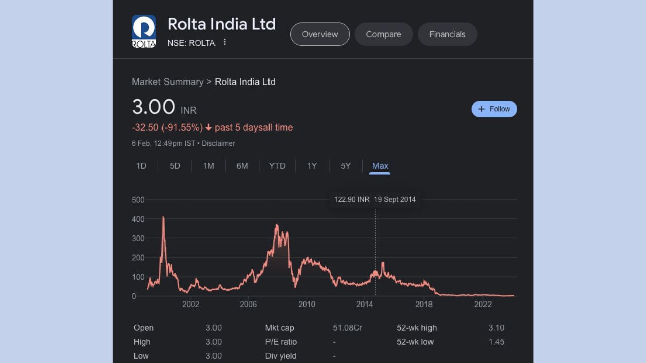This screenshot has width=646, height=363.
Task: Select the 5Y time range
Action: 346,166
